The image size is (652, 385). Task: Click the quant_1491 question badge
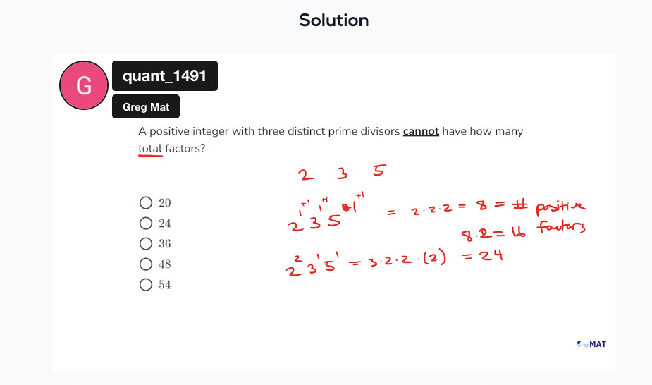point(165,75)
